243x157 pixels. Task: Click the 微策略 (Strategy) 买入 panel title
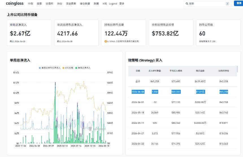pyautogui.click(x=145, y=60)
